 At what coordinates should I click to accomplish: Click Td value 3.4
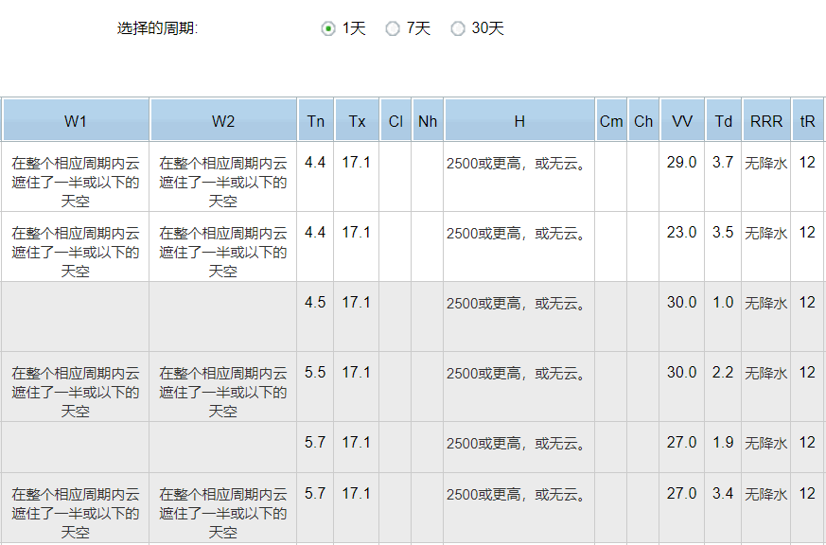[x=723, y=493]
